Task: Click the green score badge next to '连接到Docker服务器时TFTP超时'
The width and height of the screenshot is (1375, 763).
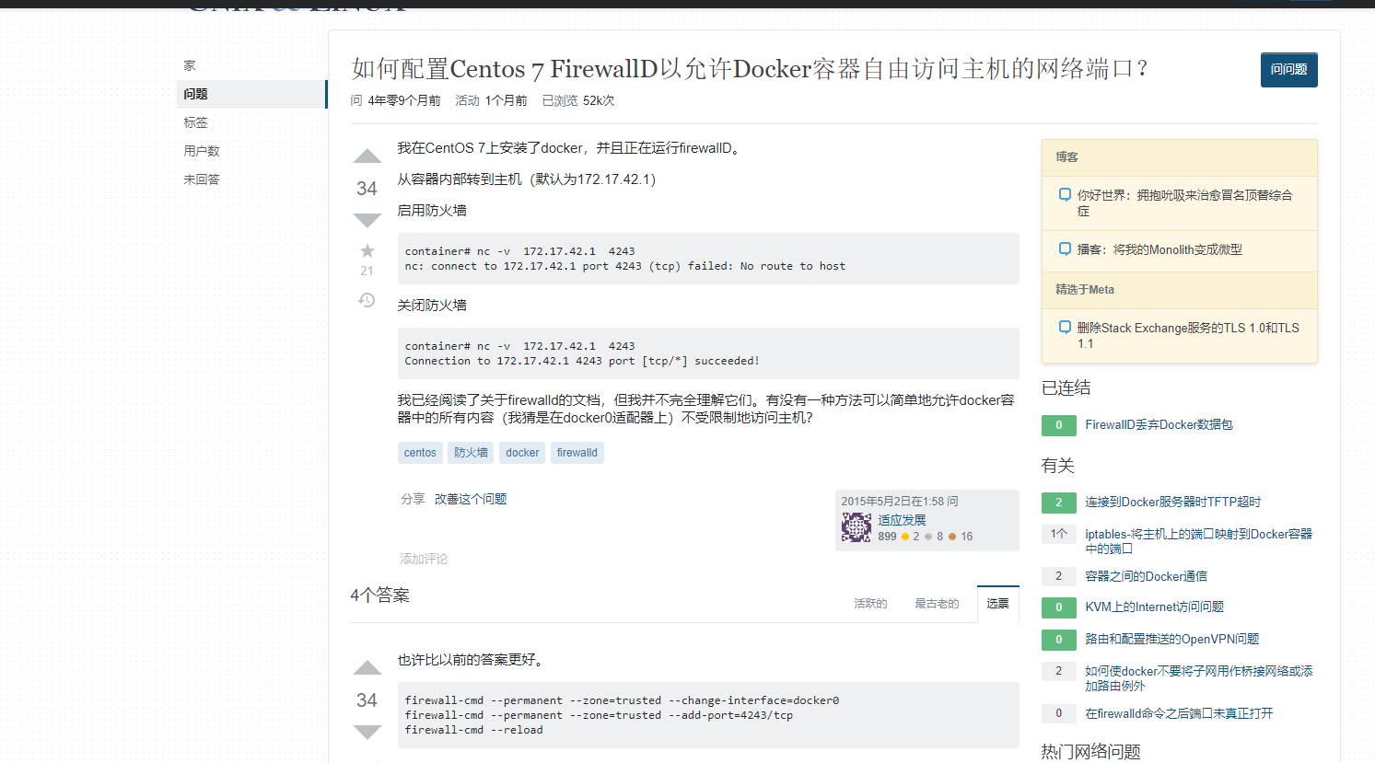Action: tap(1058, 503)
